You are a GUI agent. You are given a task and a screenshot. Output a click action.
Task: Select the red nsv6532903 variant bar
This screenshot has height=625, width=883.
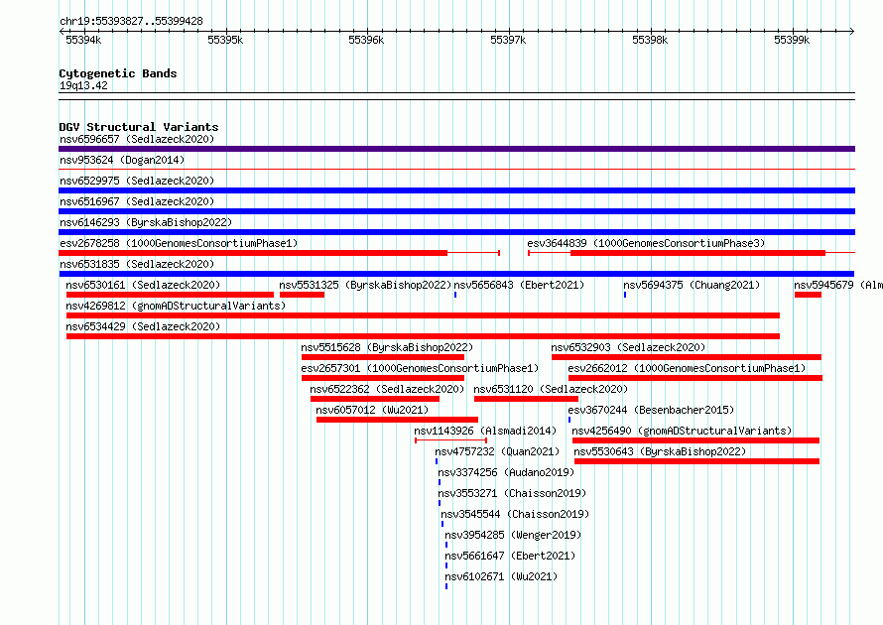click(x=687, y=357)
